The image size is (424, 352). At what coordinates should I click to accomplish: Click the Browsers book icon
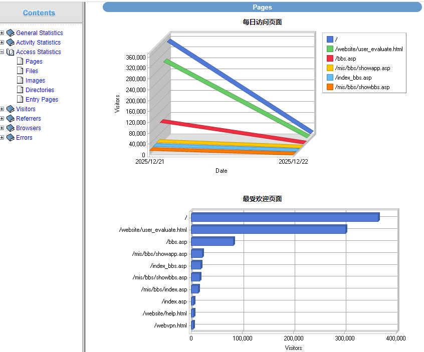[x=11, y=128]
